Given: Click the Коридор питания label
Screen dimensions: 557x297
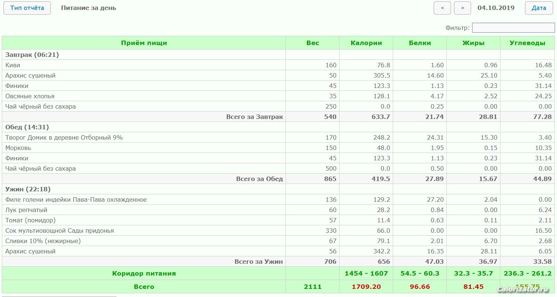Looking at the screenshot, I should click(x=144, y=273).
